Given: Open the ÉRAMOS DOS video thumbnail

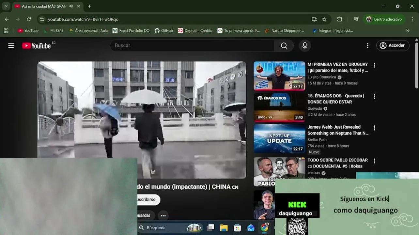Looking at the screenshot, I should pos(279,107).
